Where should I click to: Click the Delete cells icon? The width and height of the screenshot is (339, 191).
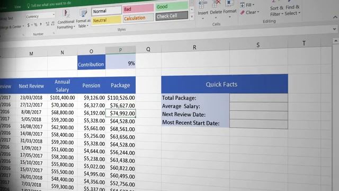tap(216, 4)
